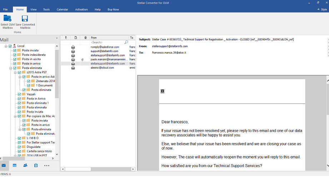Open the Activation ribbon tab

tap(81, 10)
